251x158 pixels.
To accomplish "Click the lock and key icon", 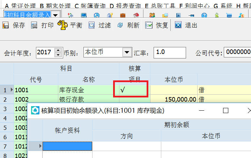I will click(x=110, y=15).
